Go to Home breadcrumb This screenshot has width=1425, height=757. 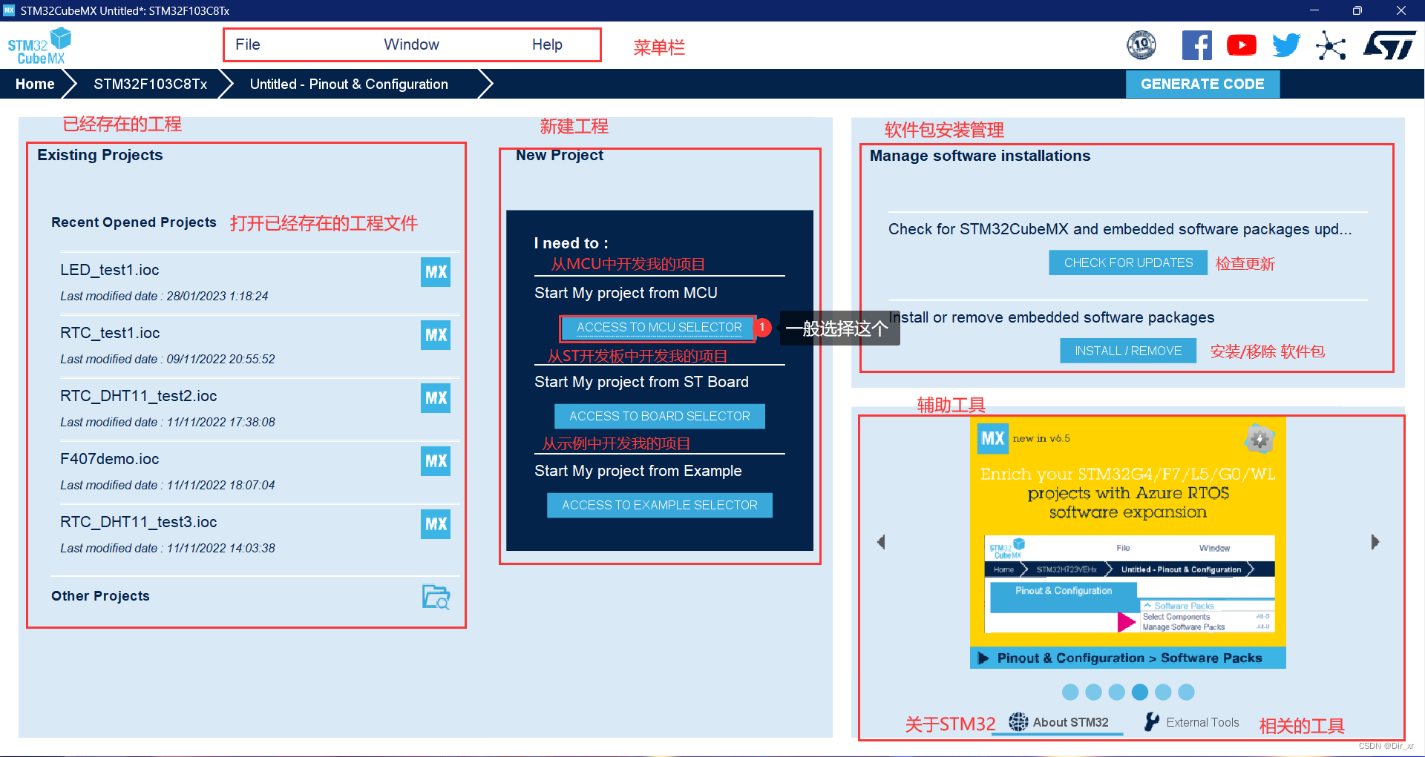pyautogui.click(x=35, y=84)
